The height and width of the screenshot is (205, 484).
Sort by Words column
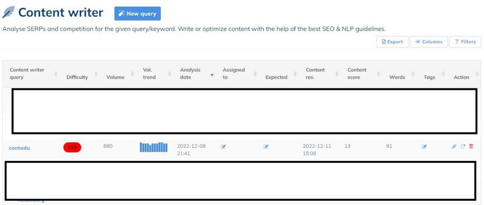(x=397, y=77)
